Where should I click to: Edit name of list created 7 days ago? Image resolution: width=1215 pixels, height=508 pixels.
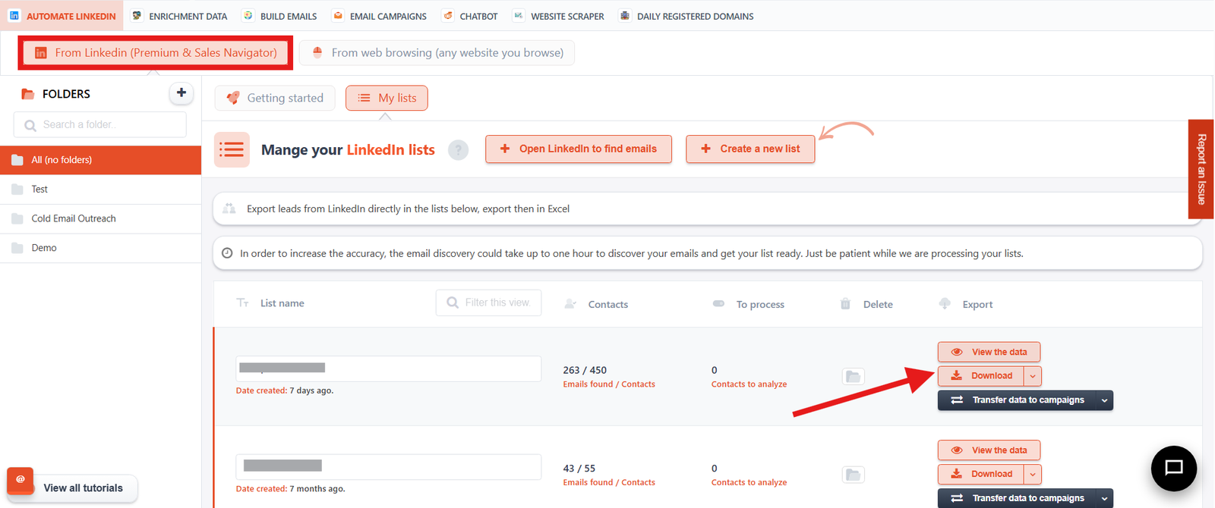388,368
